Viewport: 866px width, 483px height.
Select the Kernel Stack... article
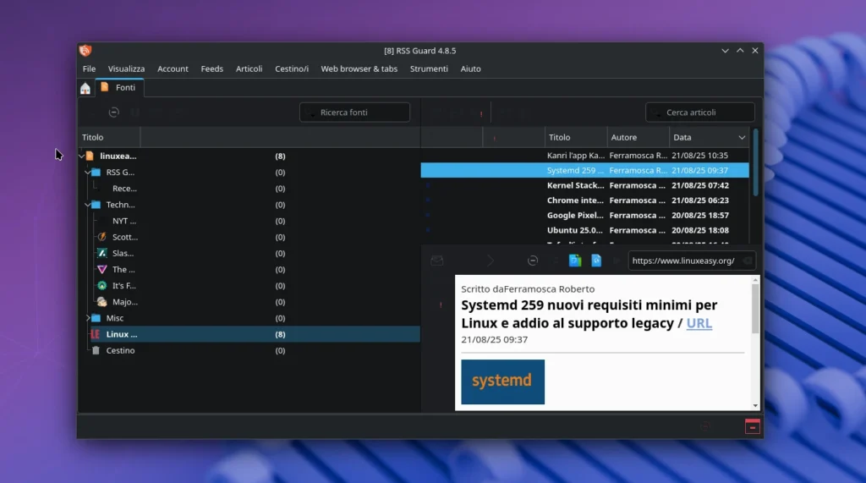point(584,186)
